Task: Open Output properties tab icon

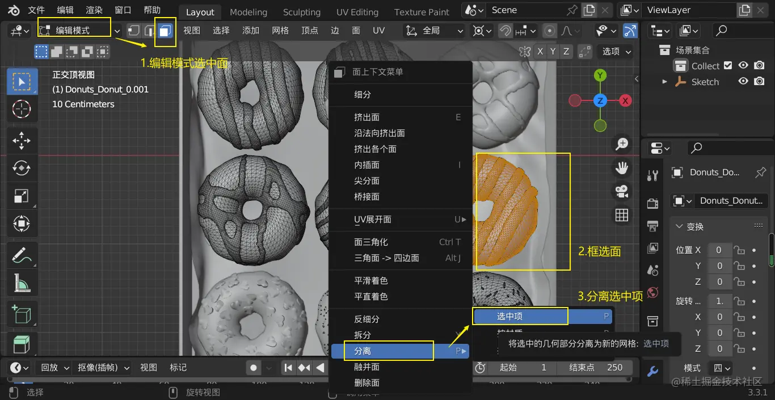Action: (x=652, y=225)
